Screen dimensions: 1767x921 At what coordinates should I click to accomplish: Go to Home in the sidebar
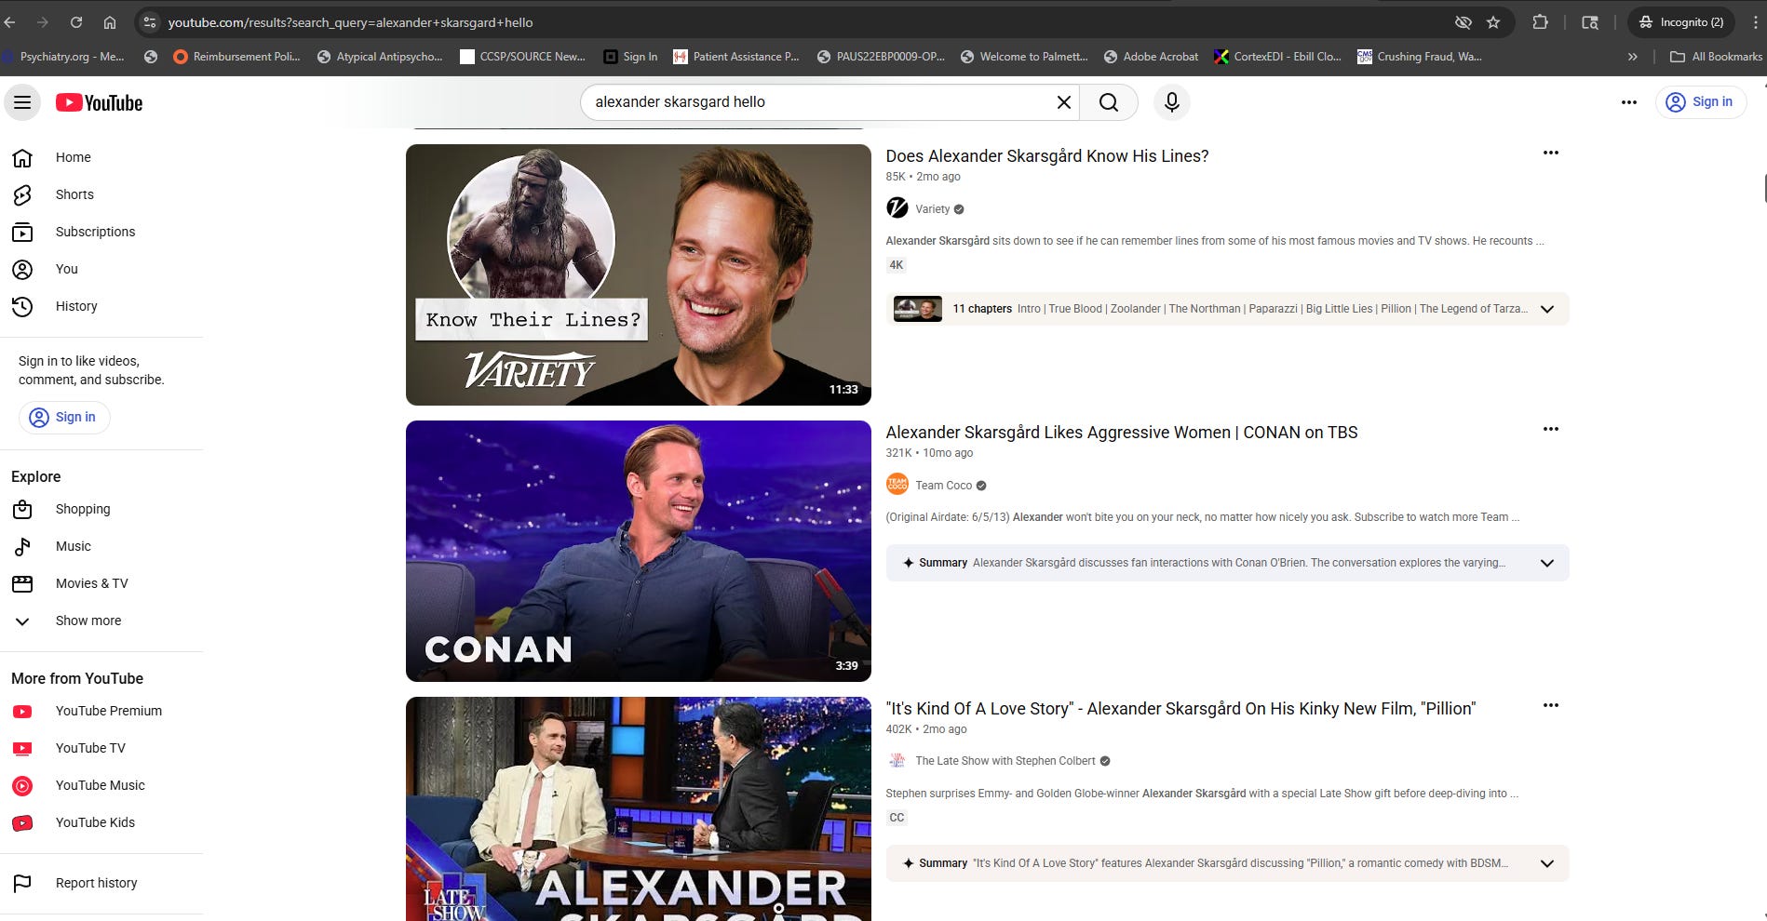click(x=101, y=157)
